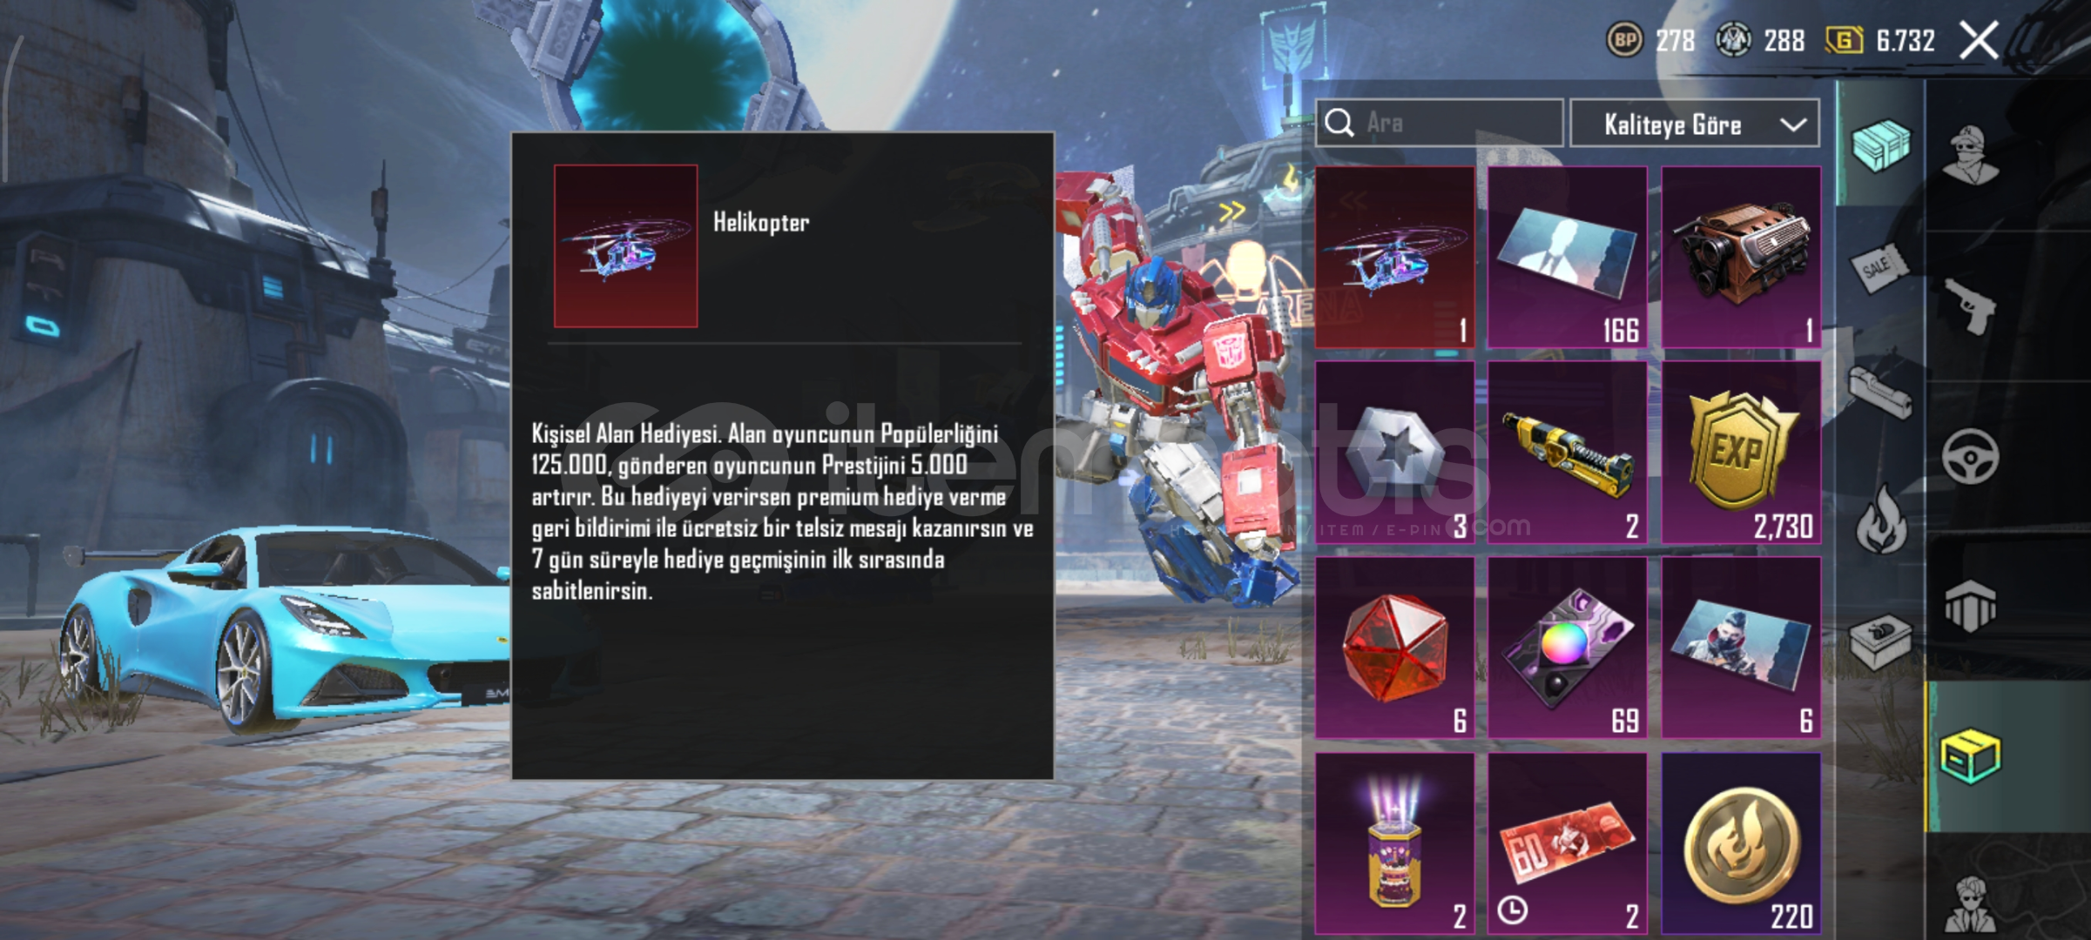Select the gold flame coin with 220

(1741, 844)
